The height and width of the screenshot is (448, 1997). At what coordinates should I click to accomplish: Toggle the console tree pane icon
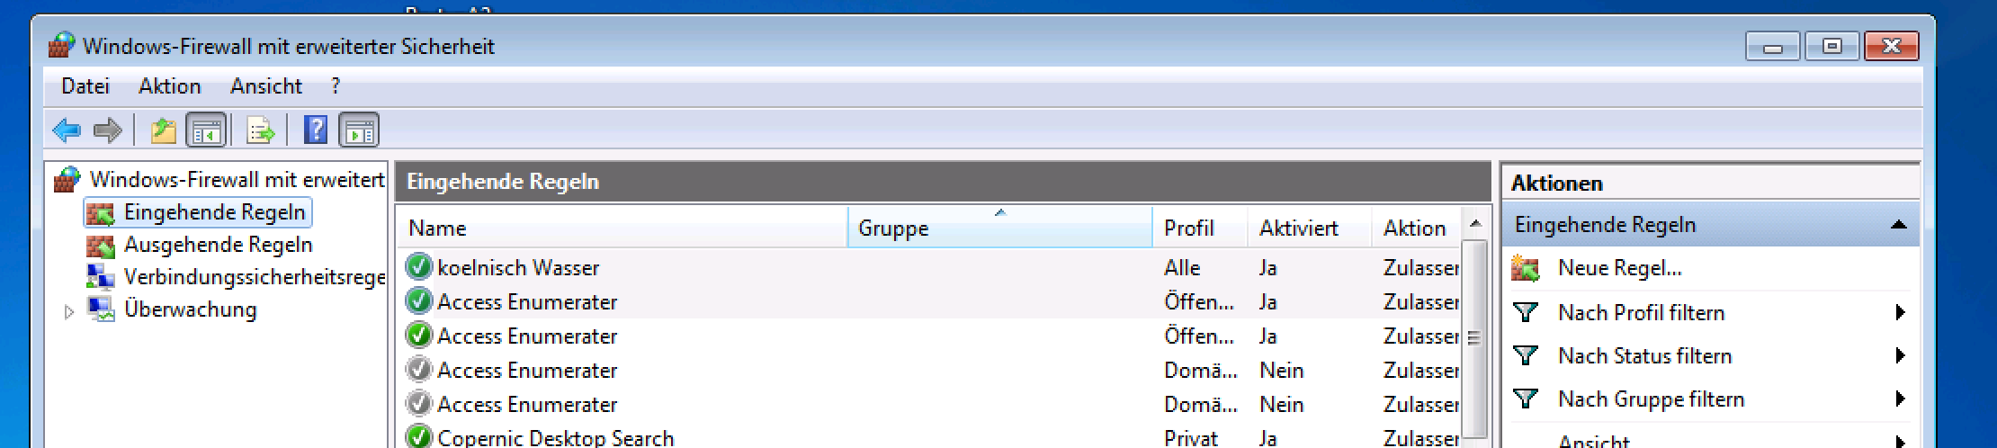click(x=206, y=131)
